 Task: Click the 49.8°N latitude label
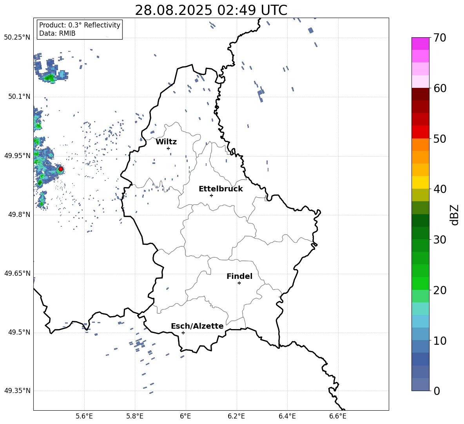19,215
